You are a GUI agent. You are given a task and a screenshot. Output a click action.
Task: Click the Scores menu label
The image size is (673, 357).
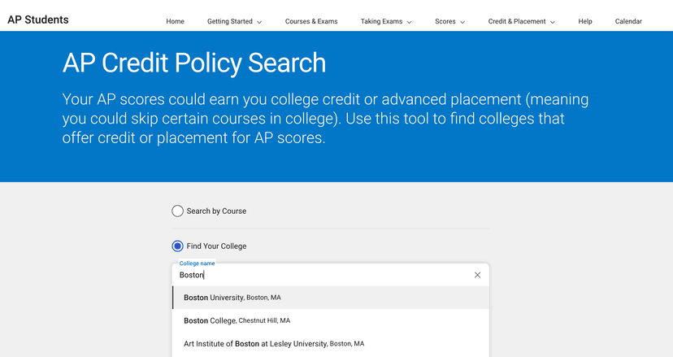click(445, 21)
